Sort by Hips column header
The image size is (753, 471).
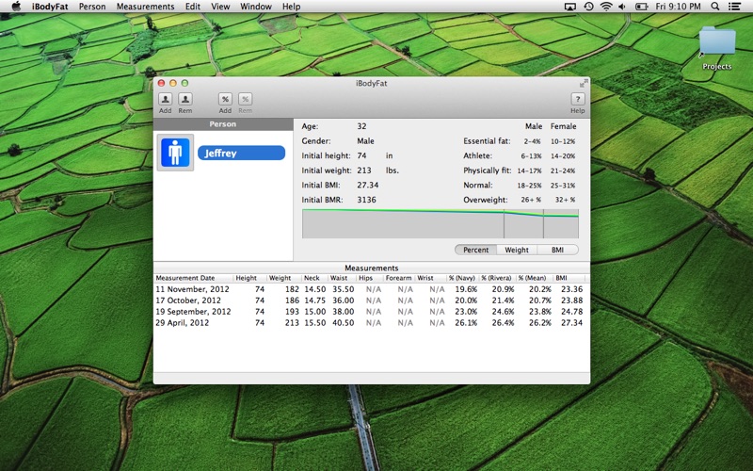click(369, 278)
